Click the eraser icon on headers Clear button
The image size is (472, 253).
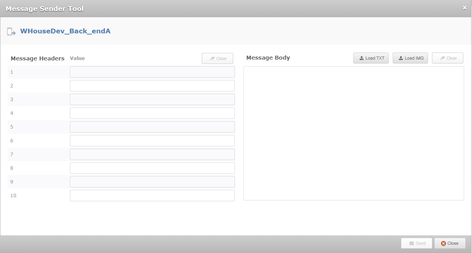click(212, 58)
